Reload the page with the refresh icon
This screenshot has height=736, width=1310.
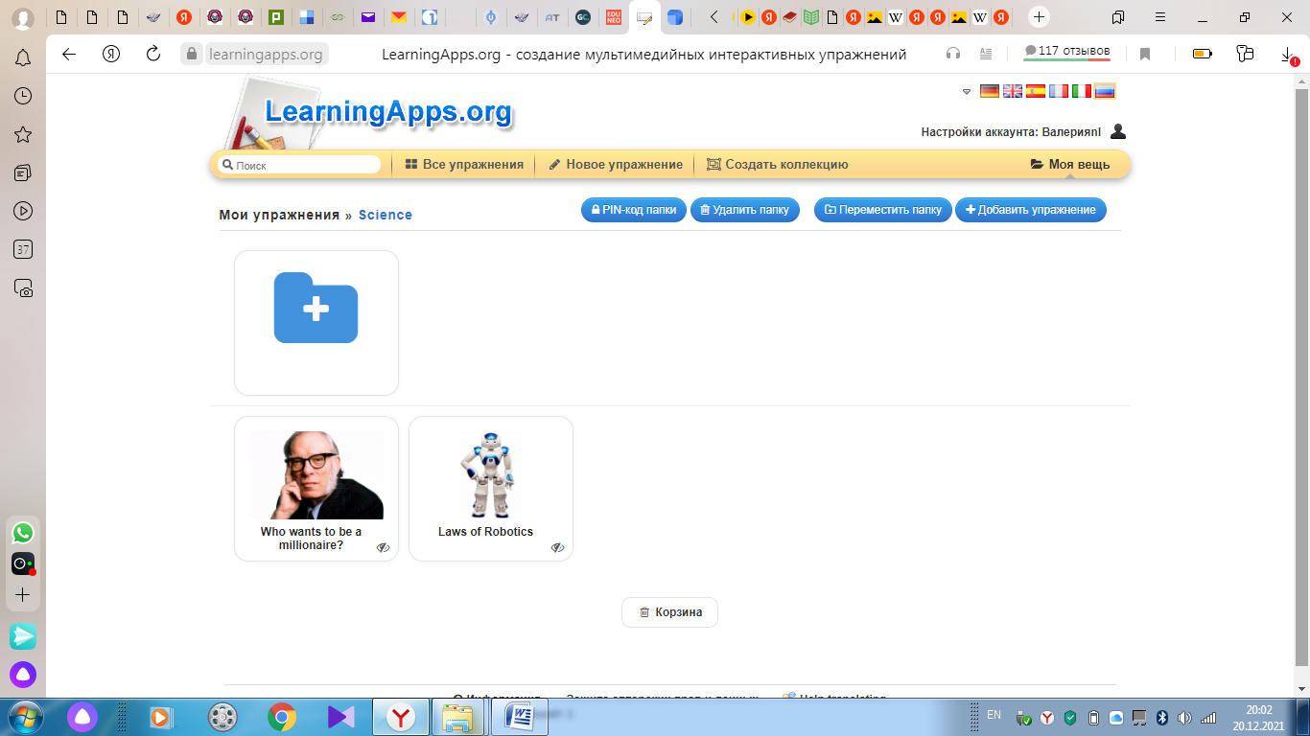(x=153, y=54)
